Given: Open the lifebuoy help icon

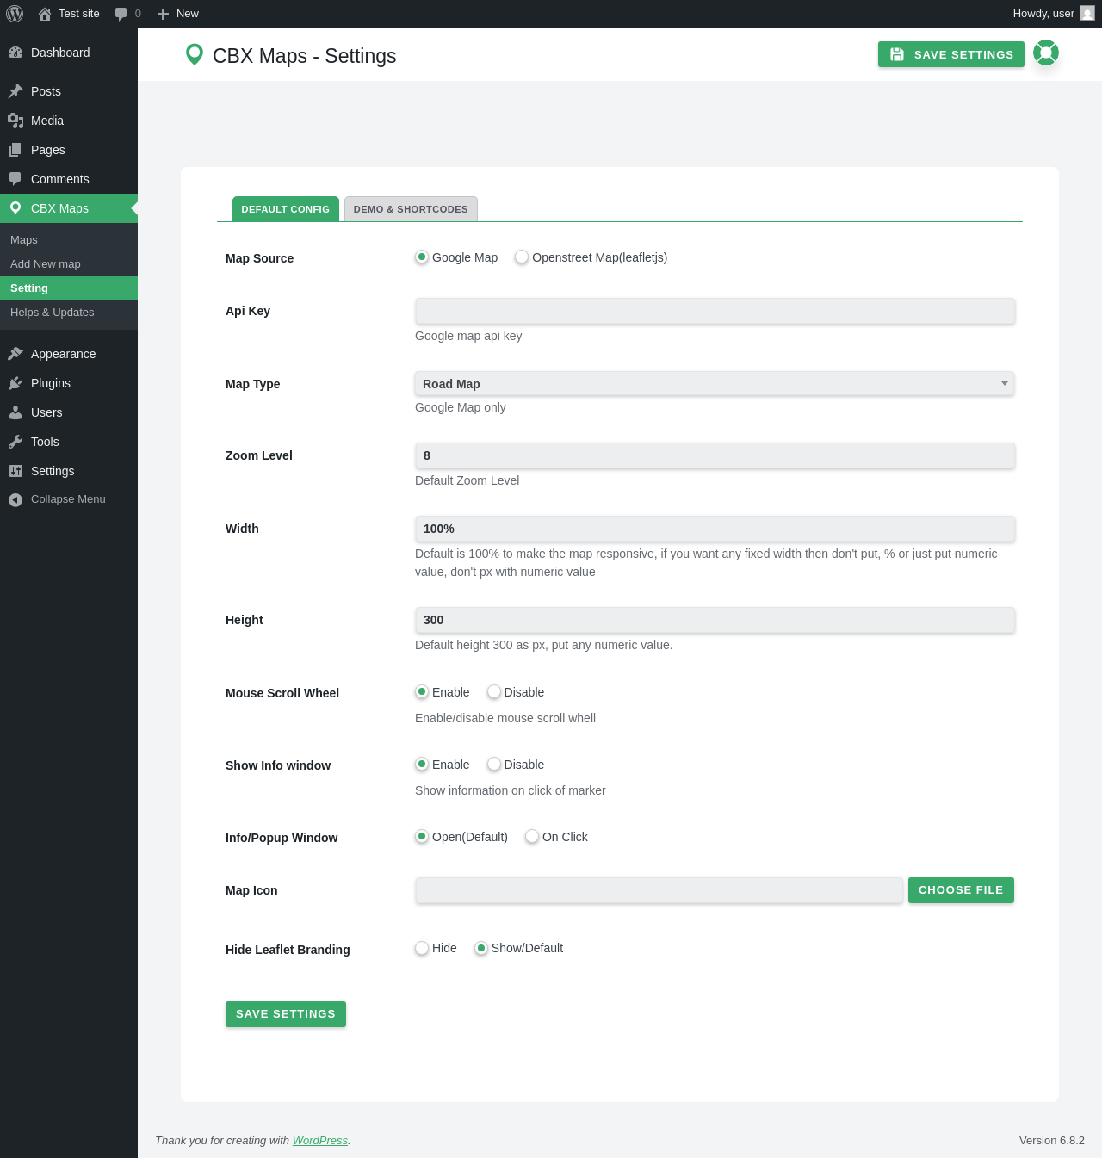Looking at the screenshot, I should [x=1046, y=53].
